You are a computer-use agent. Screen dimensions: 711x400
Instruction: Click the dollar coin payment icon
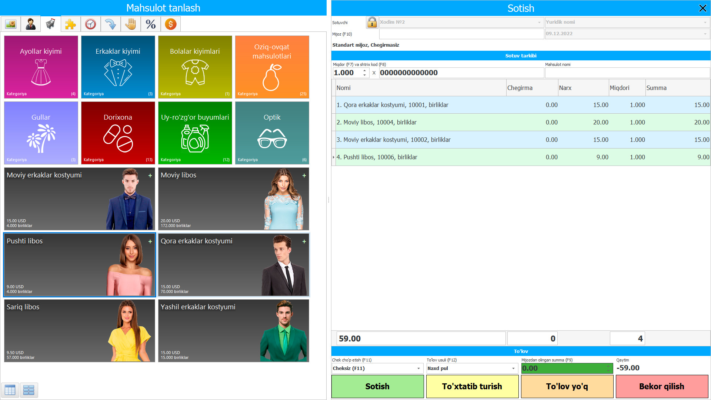coord(170,24)
